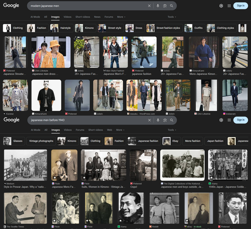The height and width of the screenshot is (229, 251).
Task: Open Google Lens in lower search bar
Action: coord(165,120)
